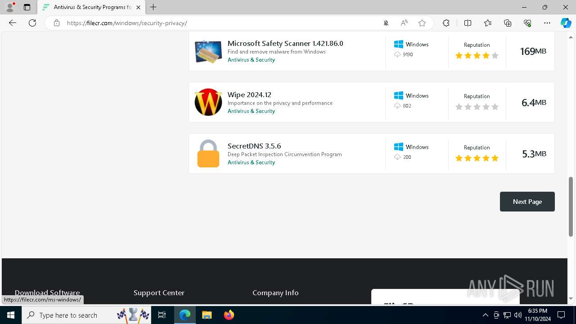Click the Wipe reputation stars
Screen dimensions: 576x324
[x=477, y=107]
